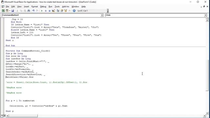Open the Debug menu
210x118 pixels.
click(43, 7)
